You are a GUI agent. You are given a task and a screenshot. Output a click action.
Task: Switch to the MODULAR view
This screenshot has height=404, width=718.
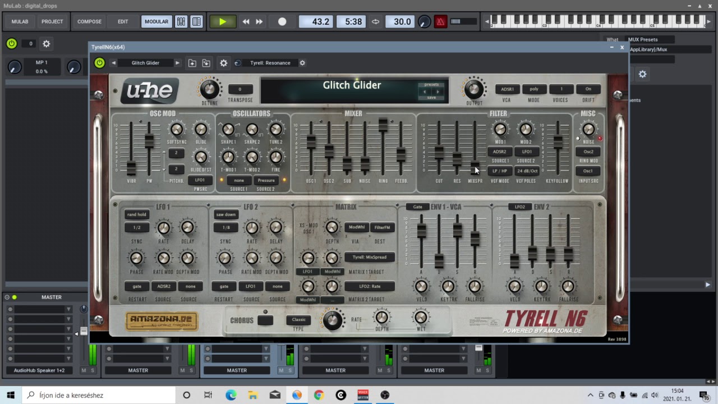click(x=157, y=22)
